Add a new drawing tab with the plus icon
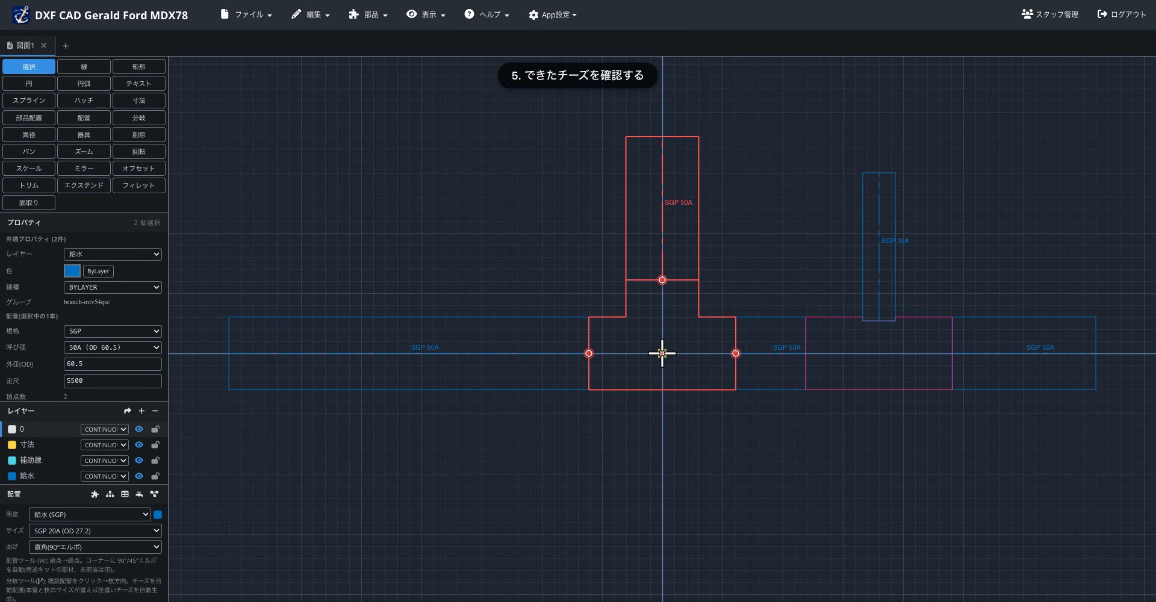This screenshot has height=602, width=1156. [x=66, y=46]
